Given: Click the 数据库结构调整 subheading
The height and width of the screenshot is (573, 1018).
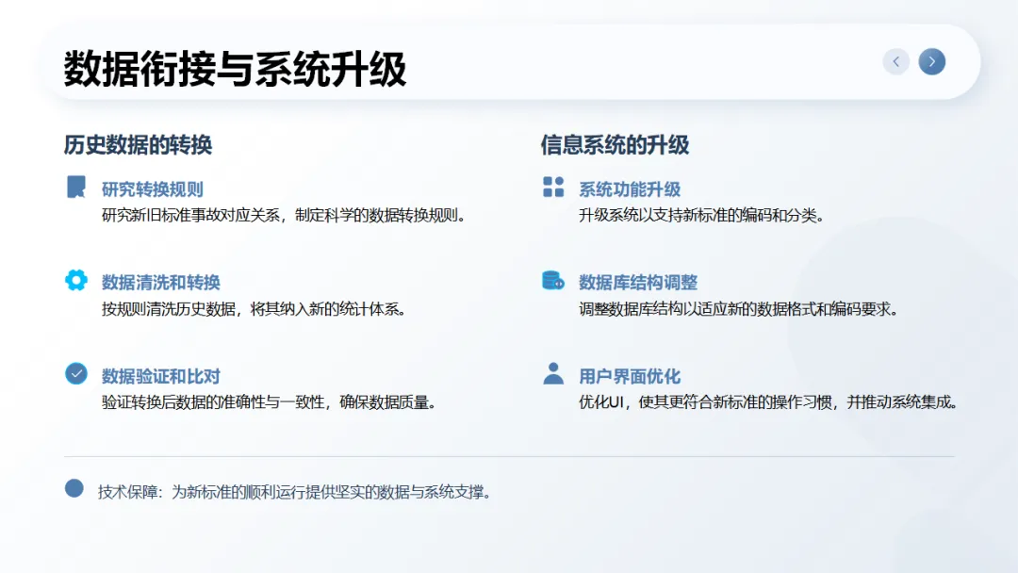Looking at the screenshot, I should click(x=638, y=283).
